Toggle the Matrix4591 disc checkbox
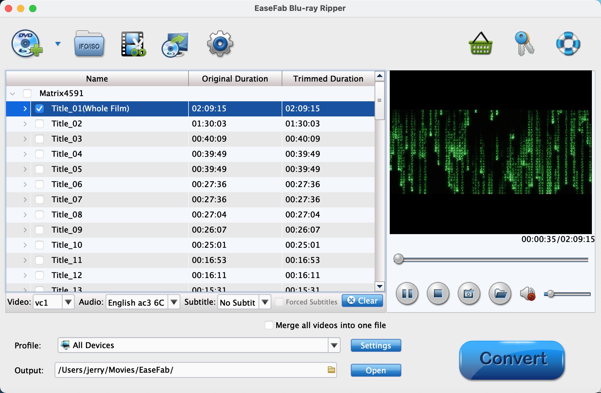The image size is (601, 393). coord(27,93)
